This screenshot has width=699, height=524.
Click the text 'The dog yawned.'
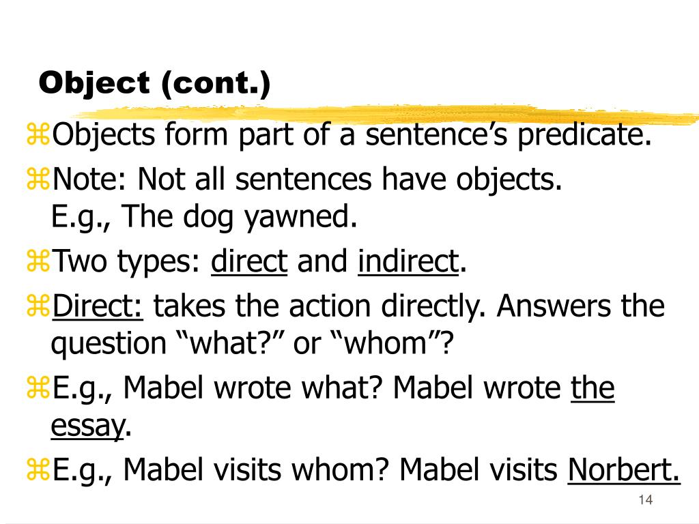coord(239,217)
